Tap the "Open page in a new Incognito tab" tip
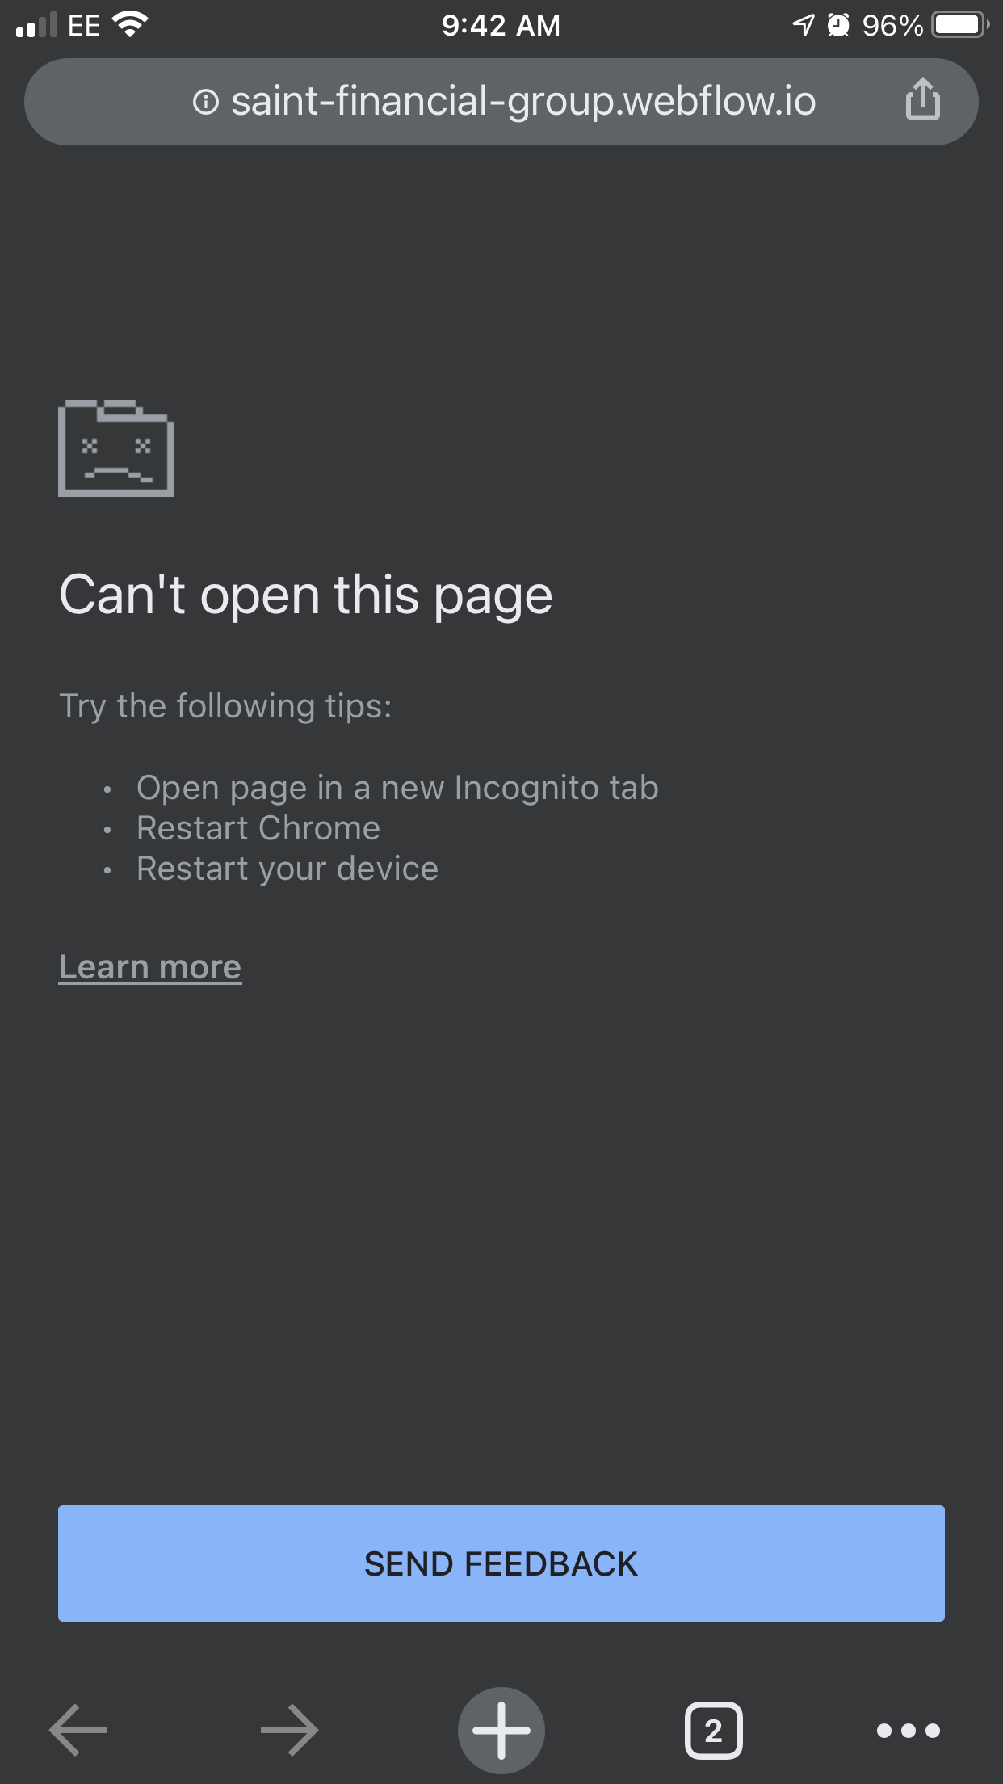Image resolution: width=1003 pixels, height=1784 pixels. pos(397,788)
